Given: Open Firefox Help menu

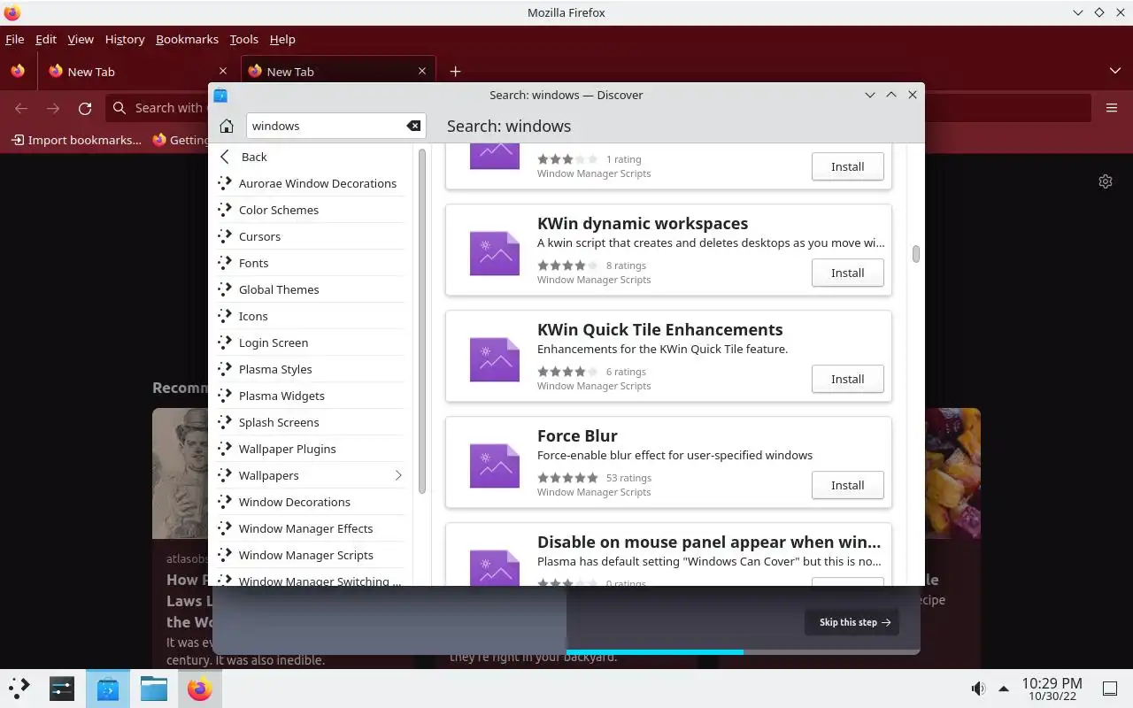Looking at the screenshot, I should click(282, 39).
